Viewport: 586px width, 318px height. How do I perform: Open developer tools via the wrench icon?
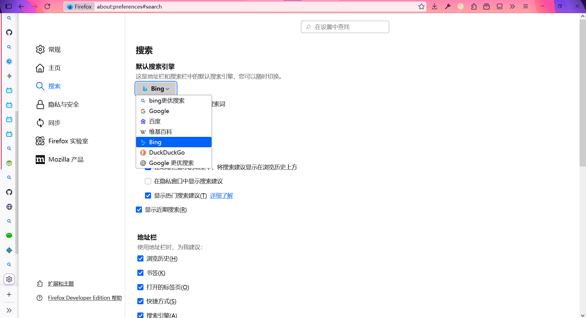pyautogui.click(x=447, y=6)
